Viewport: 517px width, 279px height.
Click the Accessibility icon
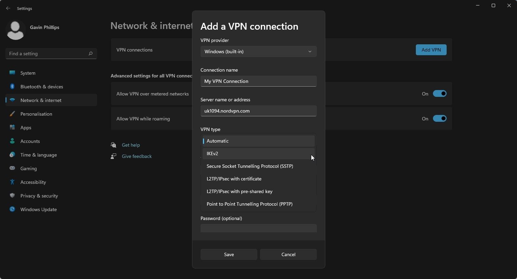tap(12, 182)
